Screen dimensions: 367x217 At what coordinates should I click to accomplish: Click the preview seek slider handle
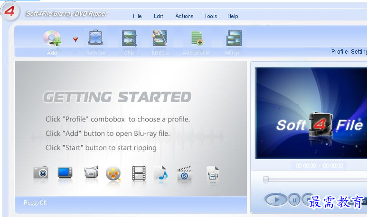coord(266,180)
